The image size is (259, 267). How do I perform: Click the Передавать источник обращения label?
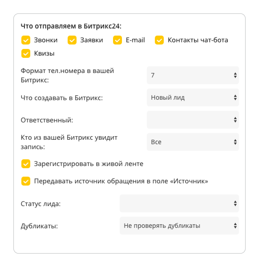pos(121,181)
